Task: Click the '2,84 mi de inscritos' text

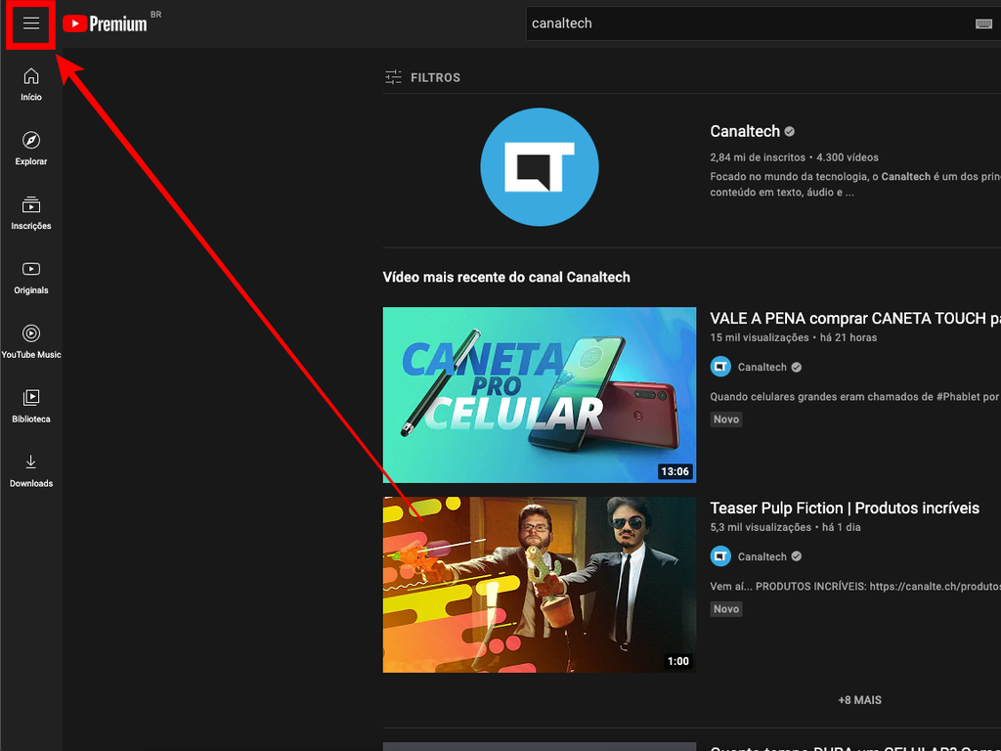Action: point(758,157)
